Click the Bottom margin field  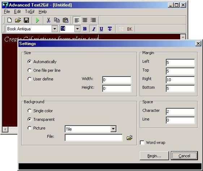(180, 88)
